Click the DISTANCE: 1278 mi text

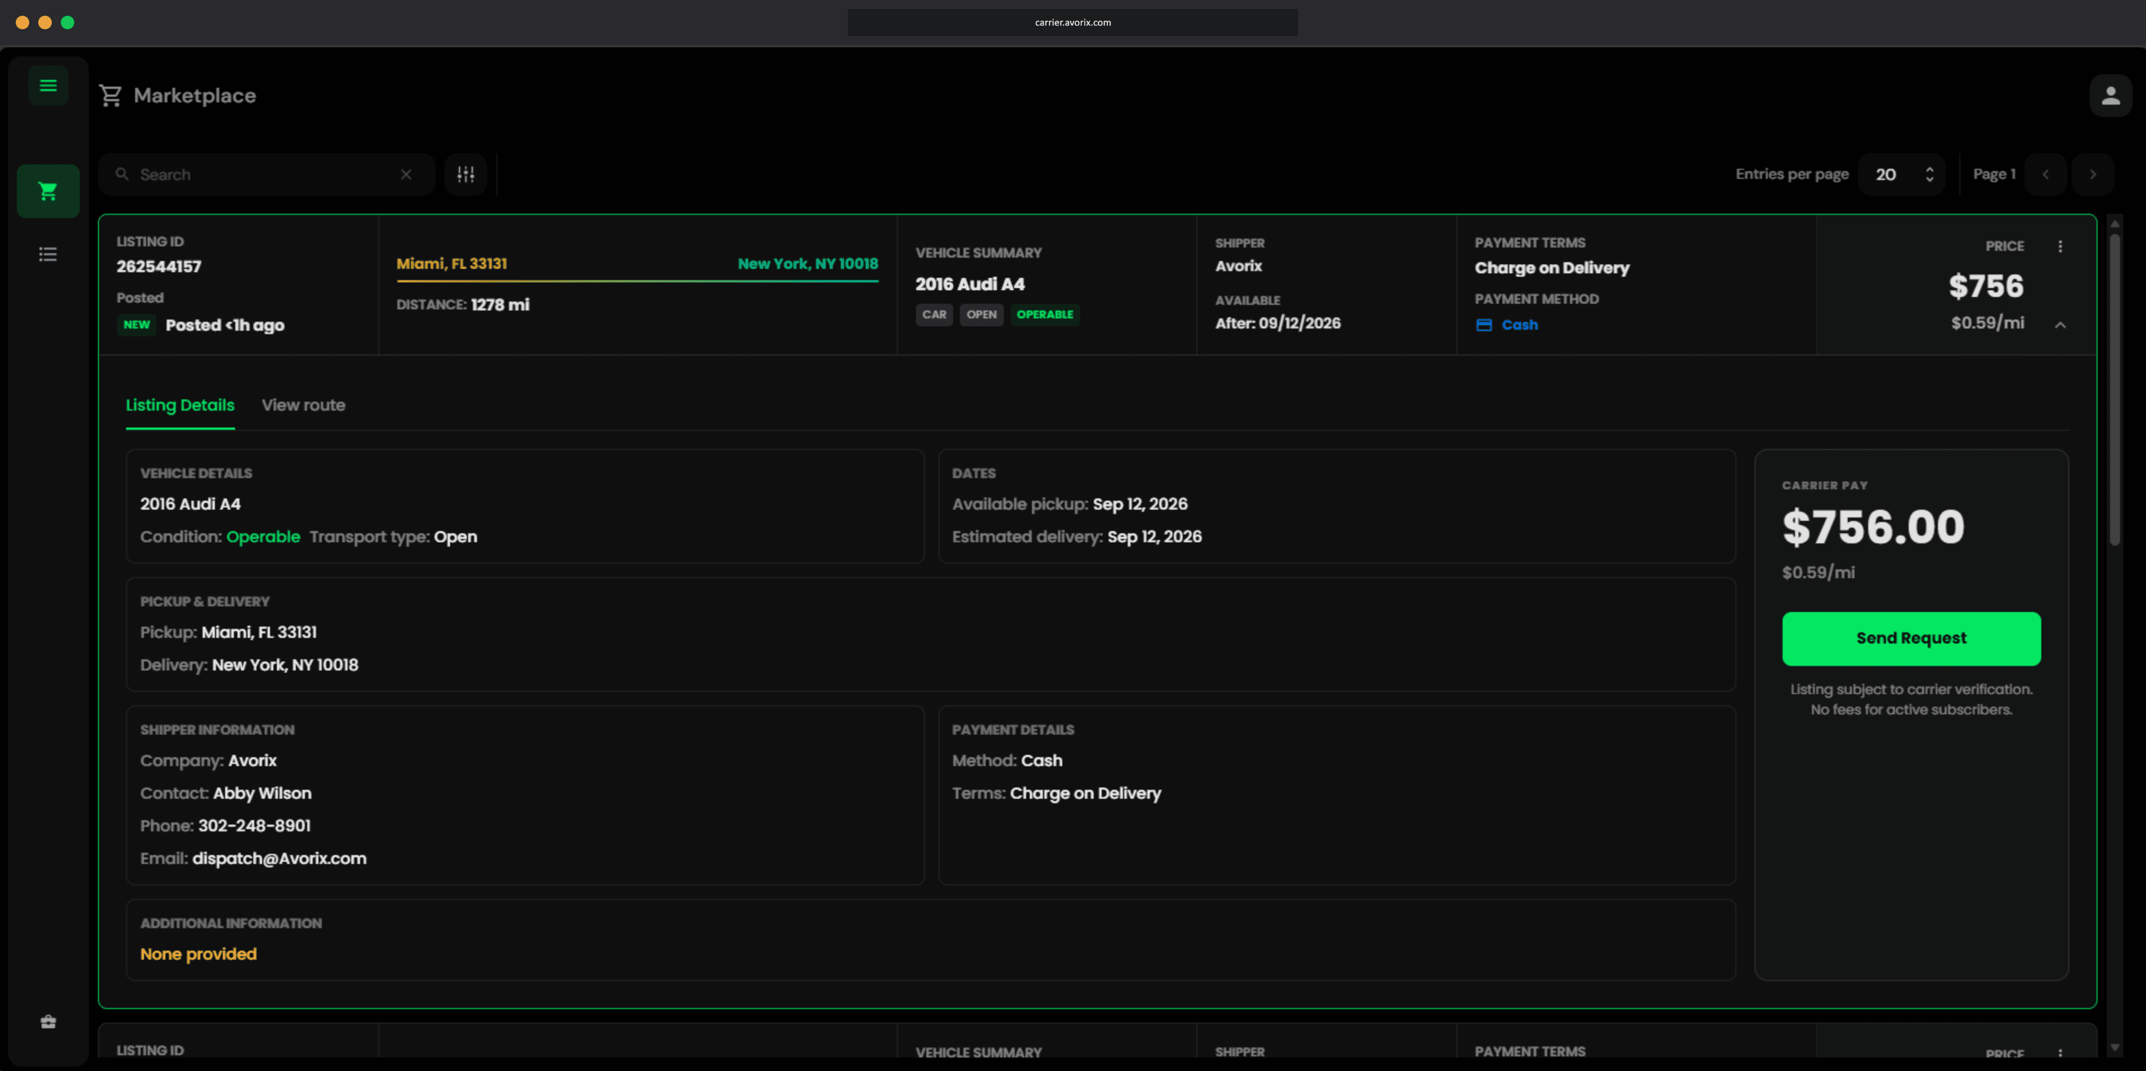point(463,305)
